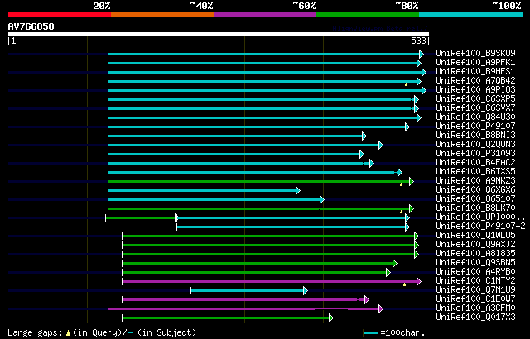Select the UniRef100_A9NKZ3 label
The image size is (530, 339).
(x=475, y=181)
